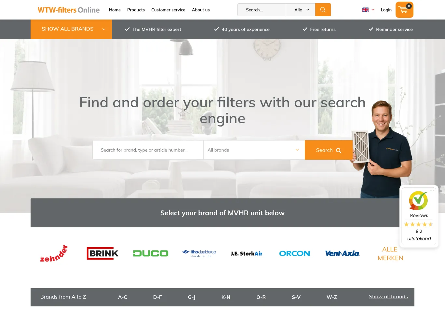The height and width of the screenshot is (309, 445).
Task: Click the orange Search button
Action: [329, 150]
